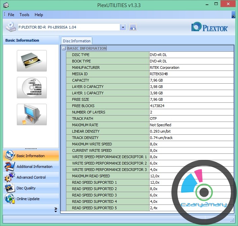The width and height of the screenshot is (238, 226).
Task: Open Disc Quality section
Action: (26, 188)
